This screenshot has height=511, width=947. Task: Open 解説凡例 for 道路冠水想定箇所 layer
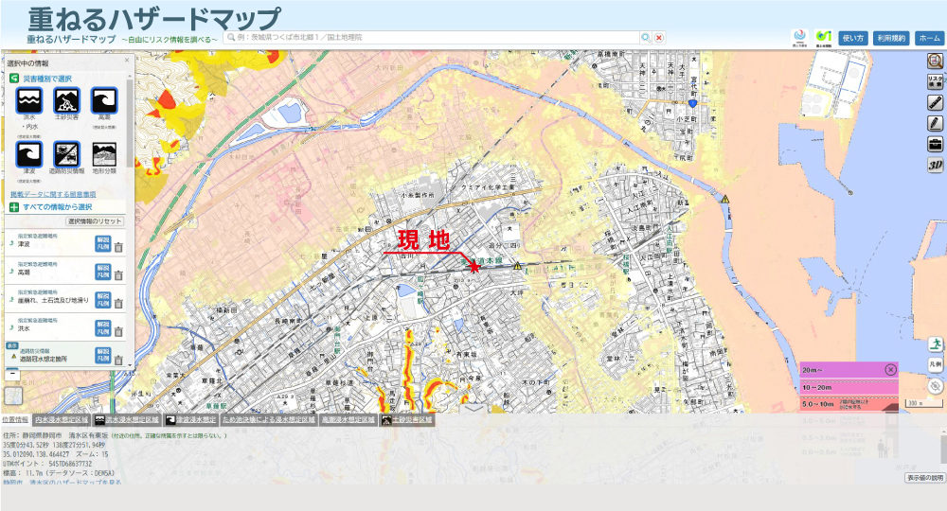pos(102,356)
